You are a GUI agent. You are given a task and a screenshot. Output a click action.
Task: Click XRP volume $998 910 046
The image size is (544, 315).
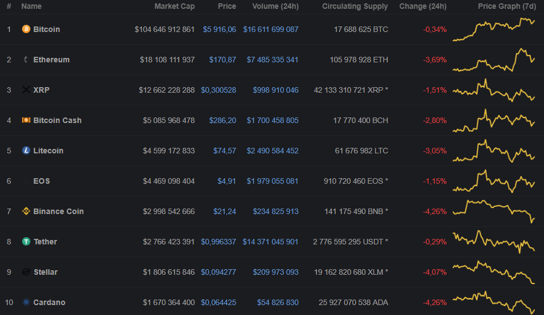click(276, 90)
